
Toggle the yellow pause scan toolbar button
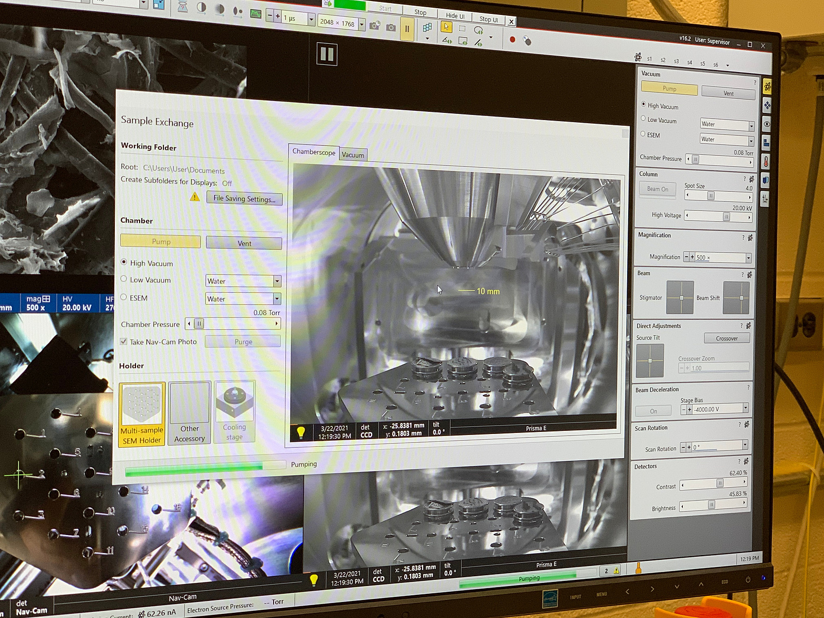point(407,29)
